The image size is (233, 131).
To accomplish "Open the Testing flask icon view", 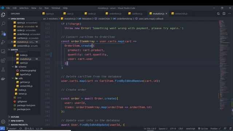I will pos(3,70).
